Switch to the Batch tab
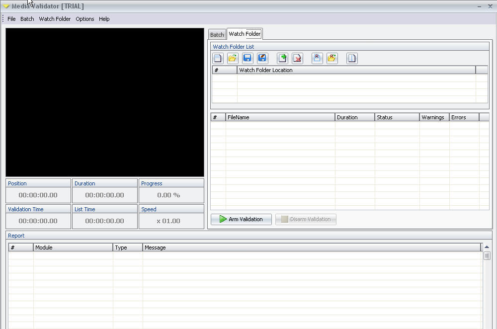 [x=217, y=35]
